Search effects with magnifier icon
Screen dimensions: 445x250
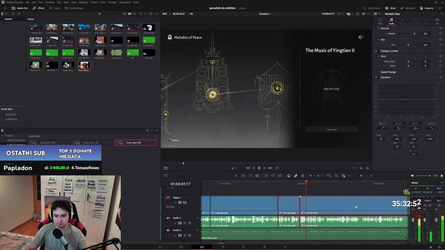tap(147, 131)
